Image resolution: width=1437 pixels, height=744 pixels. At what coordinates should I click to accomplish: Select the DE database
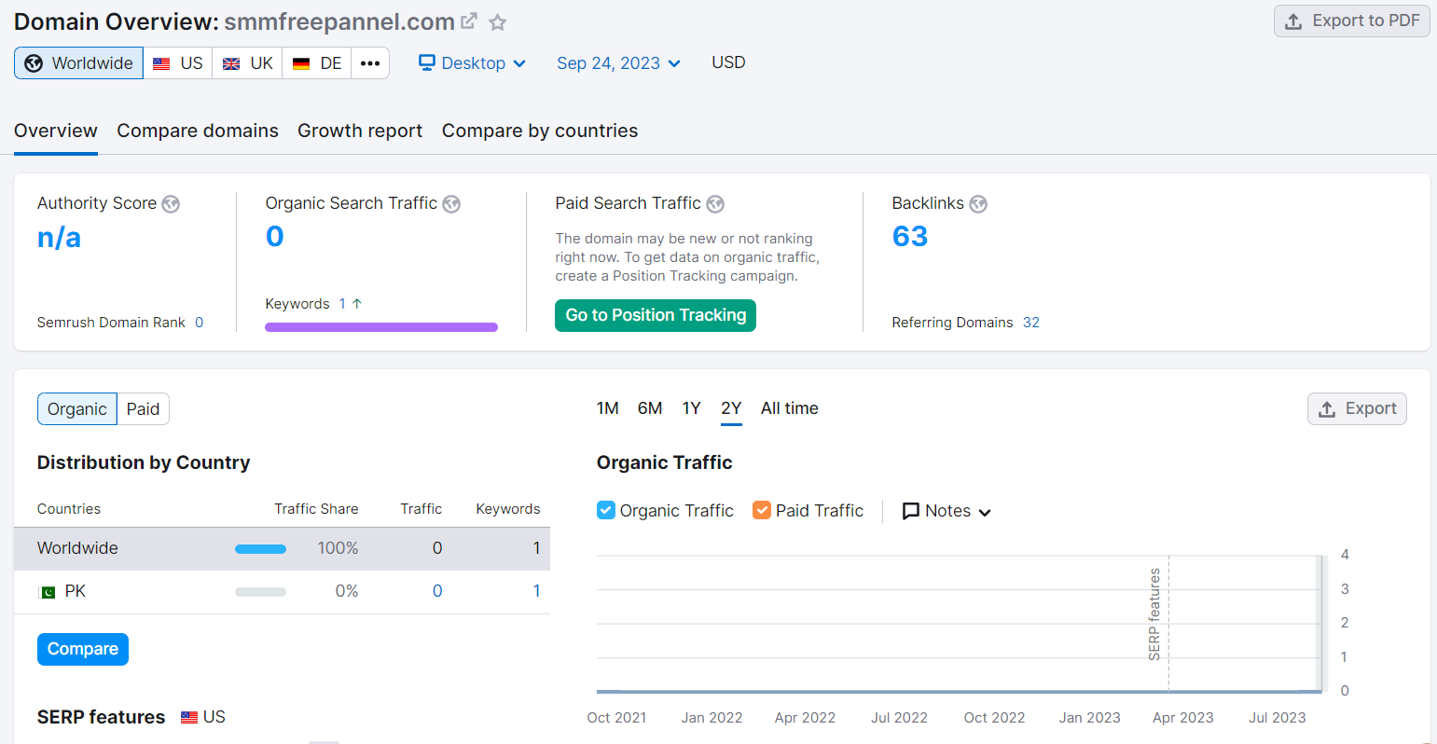point(317,63)
